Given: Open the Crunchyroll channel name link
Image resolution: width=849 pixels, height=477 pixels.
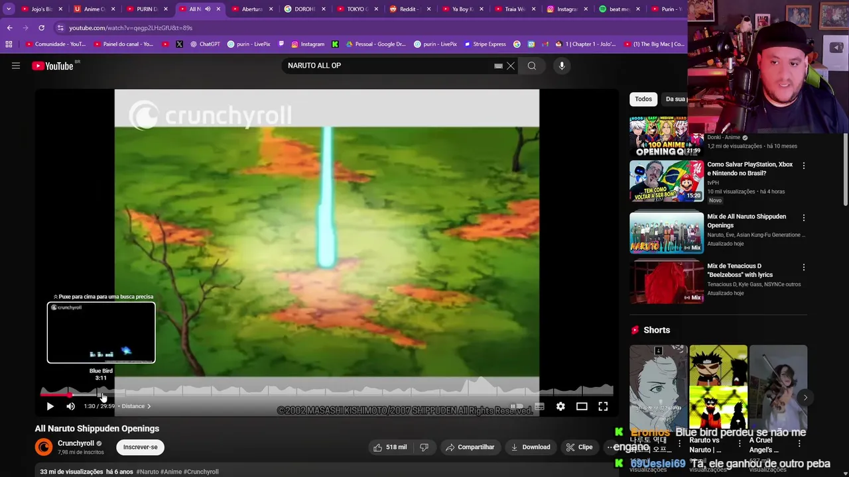Looking at the screenshot, I should coord(76,443).
